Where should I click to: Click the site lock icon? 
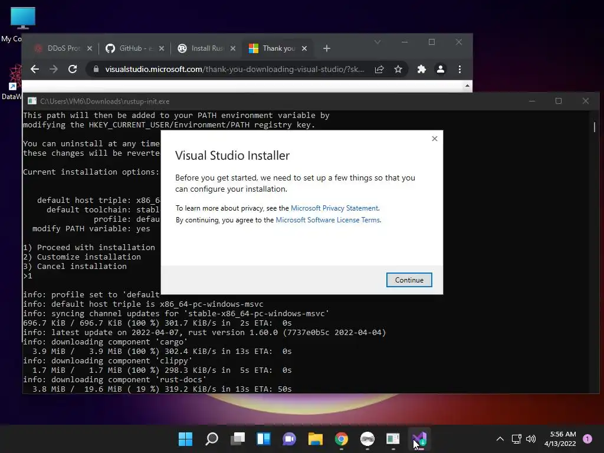point(96,70)
